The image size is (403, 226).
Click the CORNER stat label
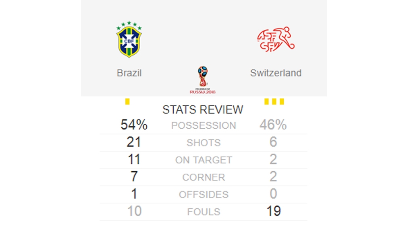click(x=204, y=177)
